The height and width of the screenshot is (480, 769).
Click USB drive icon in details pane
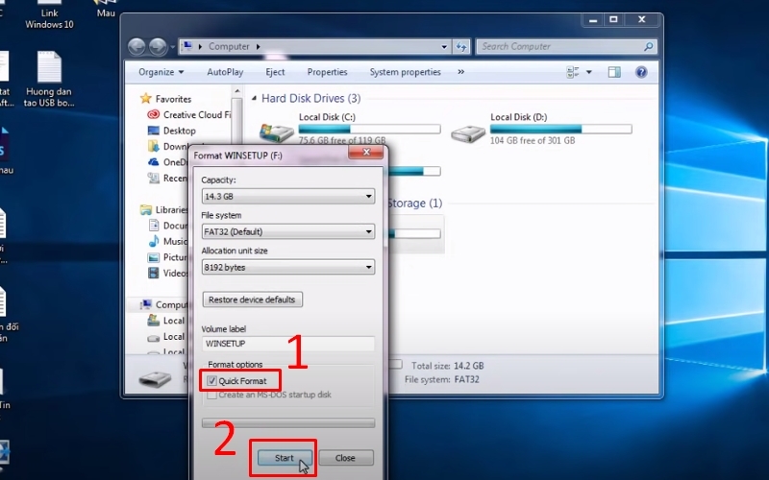tap(155, 378)
